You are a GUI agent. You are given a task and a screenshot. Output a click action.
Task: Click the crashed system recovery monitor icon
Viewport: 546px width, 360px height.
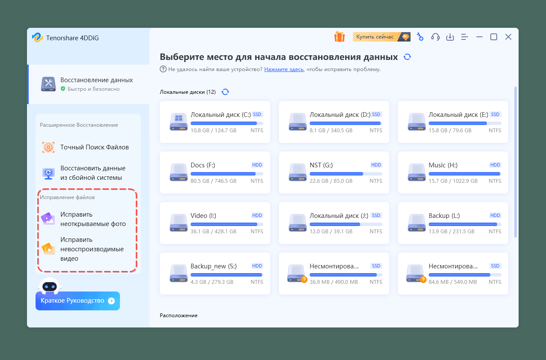click(x=48, y=173)
